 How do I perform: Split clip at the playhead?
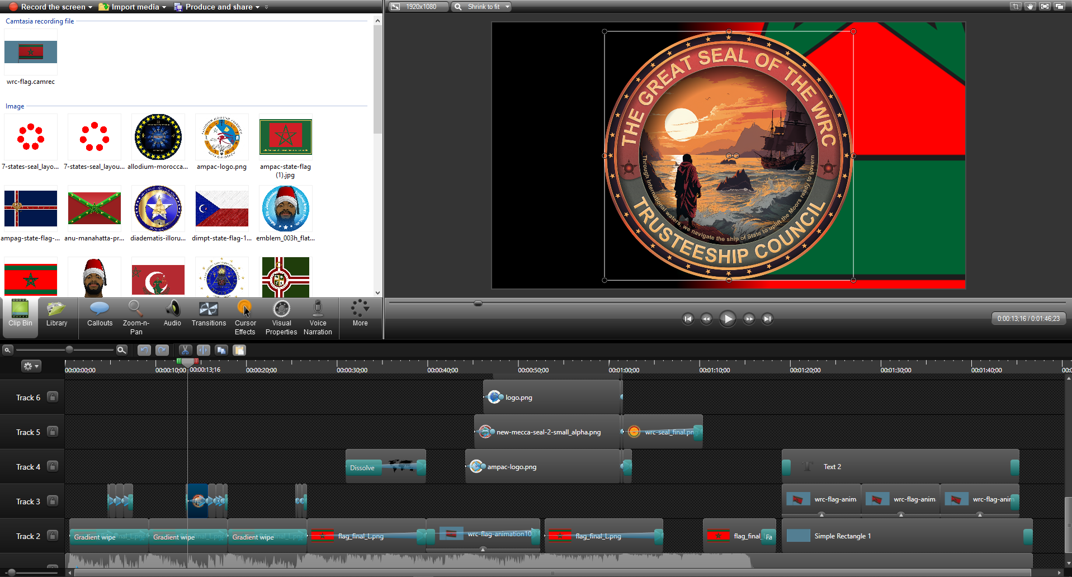[203, 350]
